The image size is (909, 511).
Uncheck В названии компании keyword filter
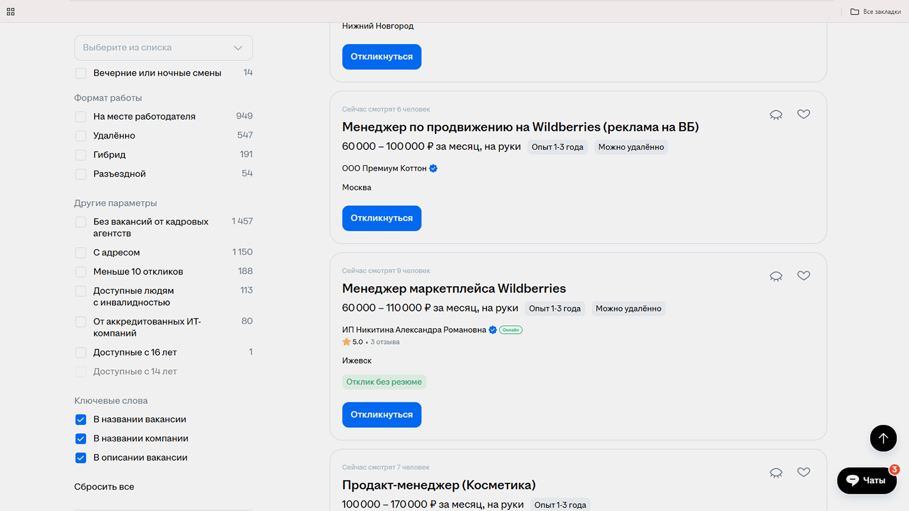coord(81,438)
